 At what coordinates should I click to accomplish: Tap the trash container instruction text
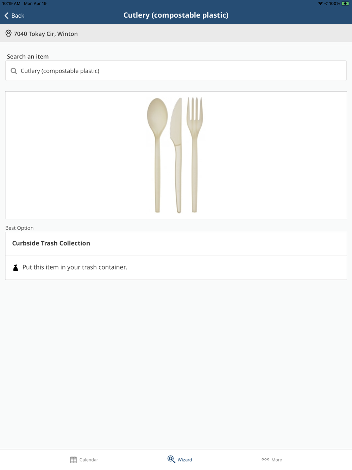pyautogui.click(x=75, y=267)
